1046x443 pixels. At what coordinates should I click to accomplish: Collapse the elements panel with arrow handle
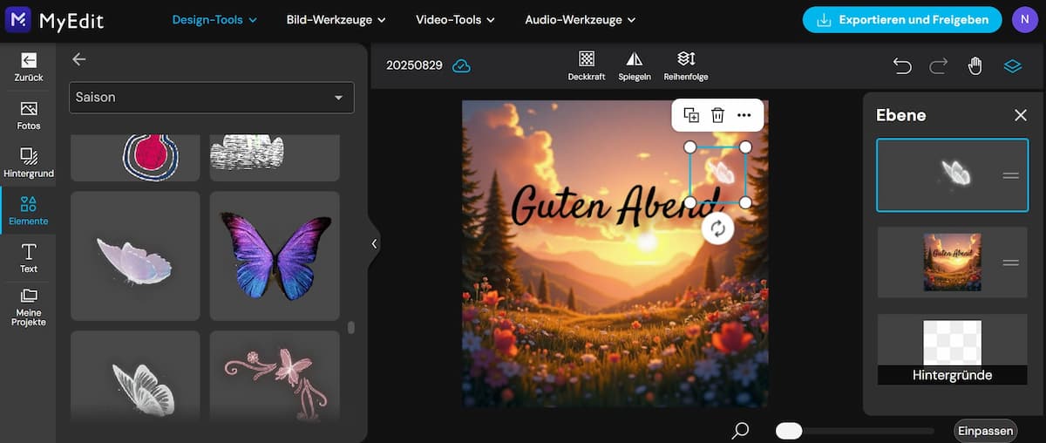(374, 244)
